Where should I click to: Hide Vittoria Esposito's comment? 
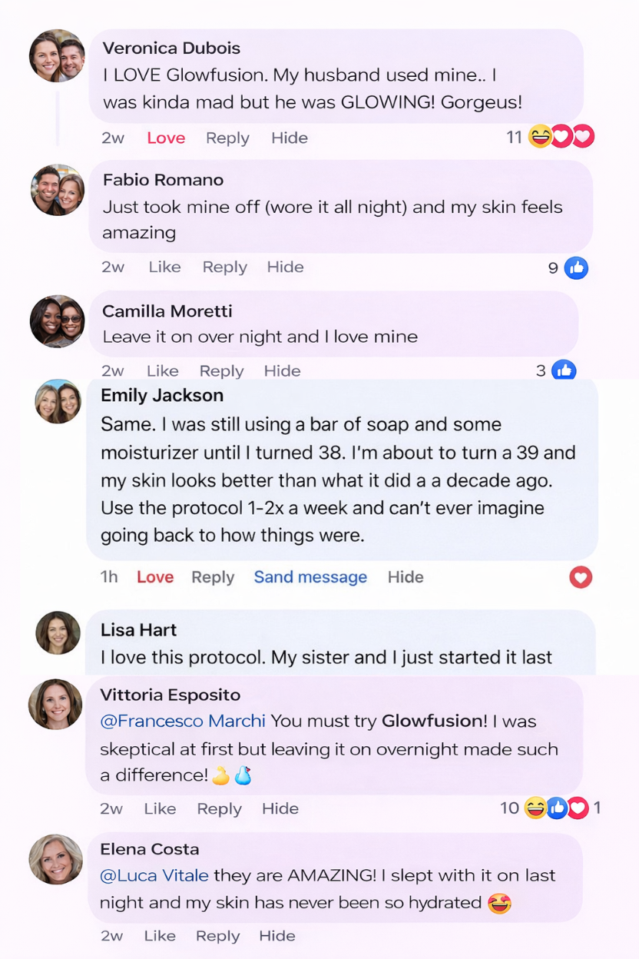(280, 808)
